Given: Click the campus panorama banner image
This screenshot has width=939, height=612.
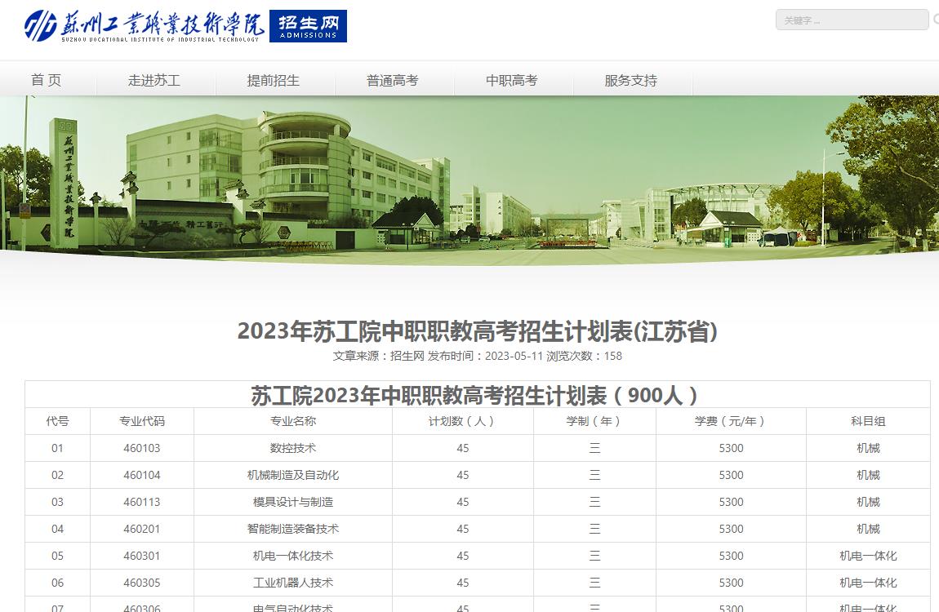Looking at the screenshot, I should pos(469,180).
